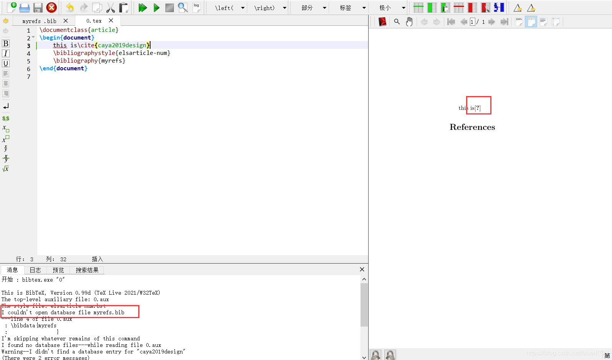Click the paste column table icon
The image size is (612, 360).
coord(445,7)
